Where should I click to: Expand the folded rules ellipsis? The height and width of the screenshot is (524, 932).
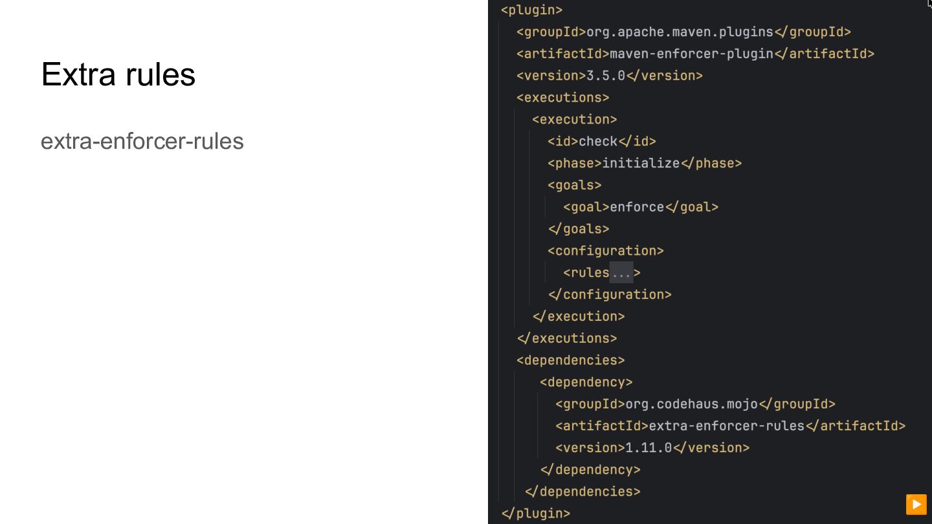coord(621,273)
